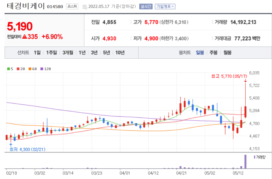Screen dimensions: 272x179
Task: Click the red up-triangle change icon
Action: tap(25, 36)
